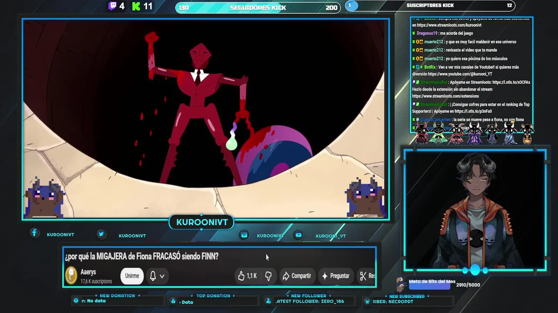Click the main video showing the red figure
Screen dimensions: 558x313
click(x=206, y=119)
